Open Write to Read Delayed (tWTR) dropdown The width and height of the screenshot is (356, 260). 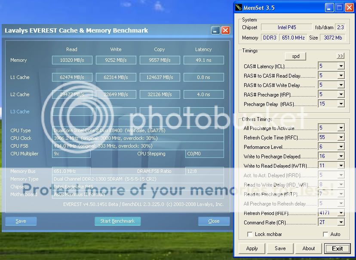341,166
